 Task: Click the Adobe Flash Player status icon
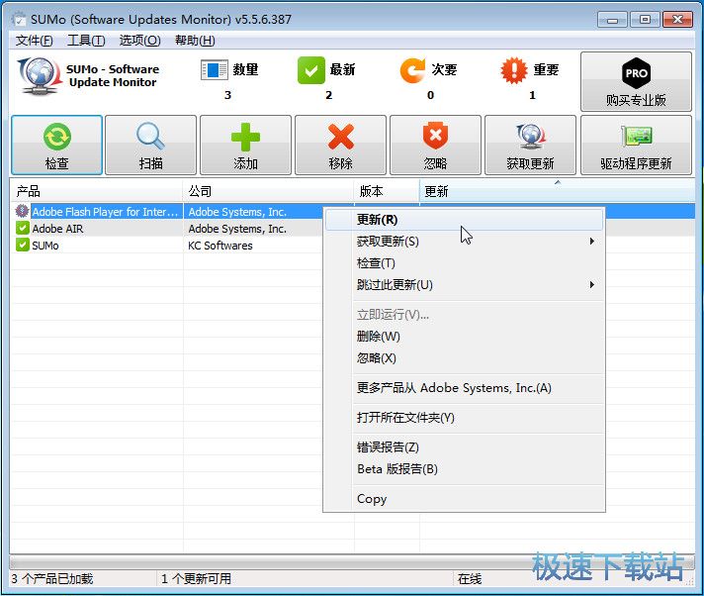22,211
